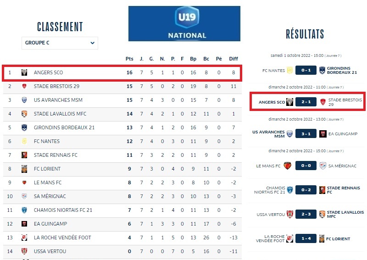367x260 pixels.
Task: Click the USSA Vertou 2-3 score button
Action: (306, 214)
